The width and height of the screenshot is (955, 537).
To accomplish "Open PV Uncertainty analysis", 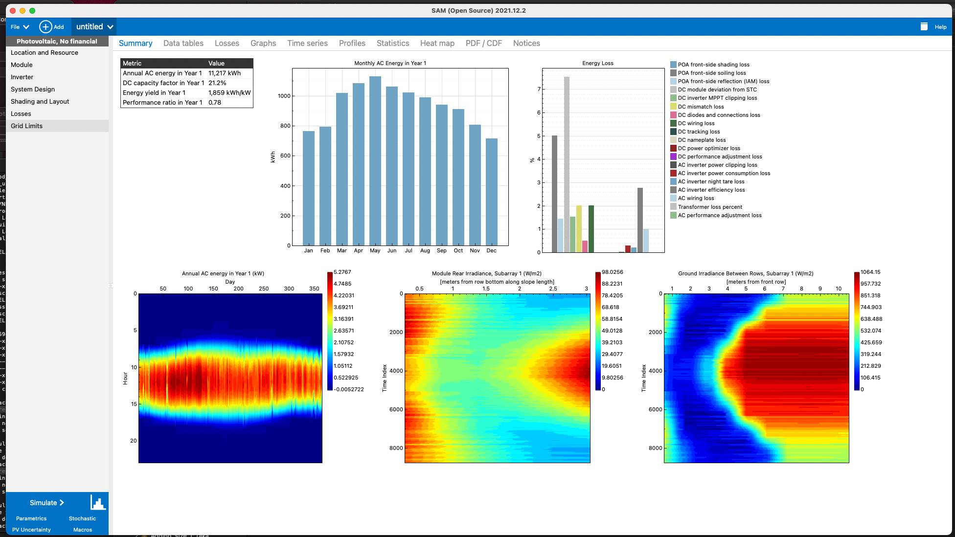I will pyautogui.click(x=31, y=529).
